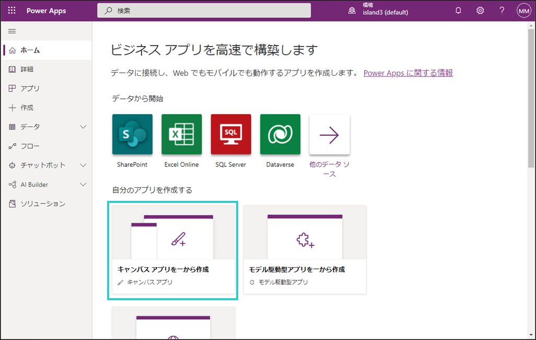Click the 検索 search field
This screenshot has width=536, height=340.
tap(203, 10)
